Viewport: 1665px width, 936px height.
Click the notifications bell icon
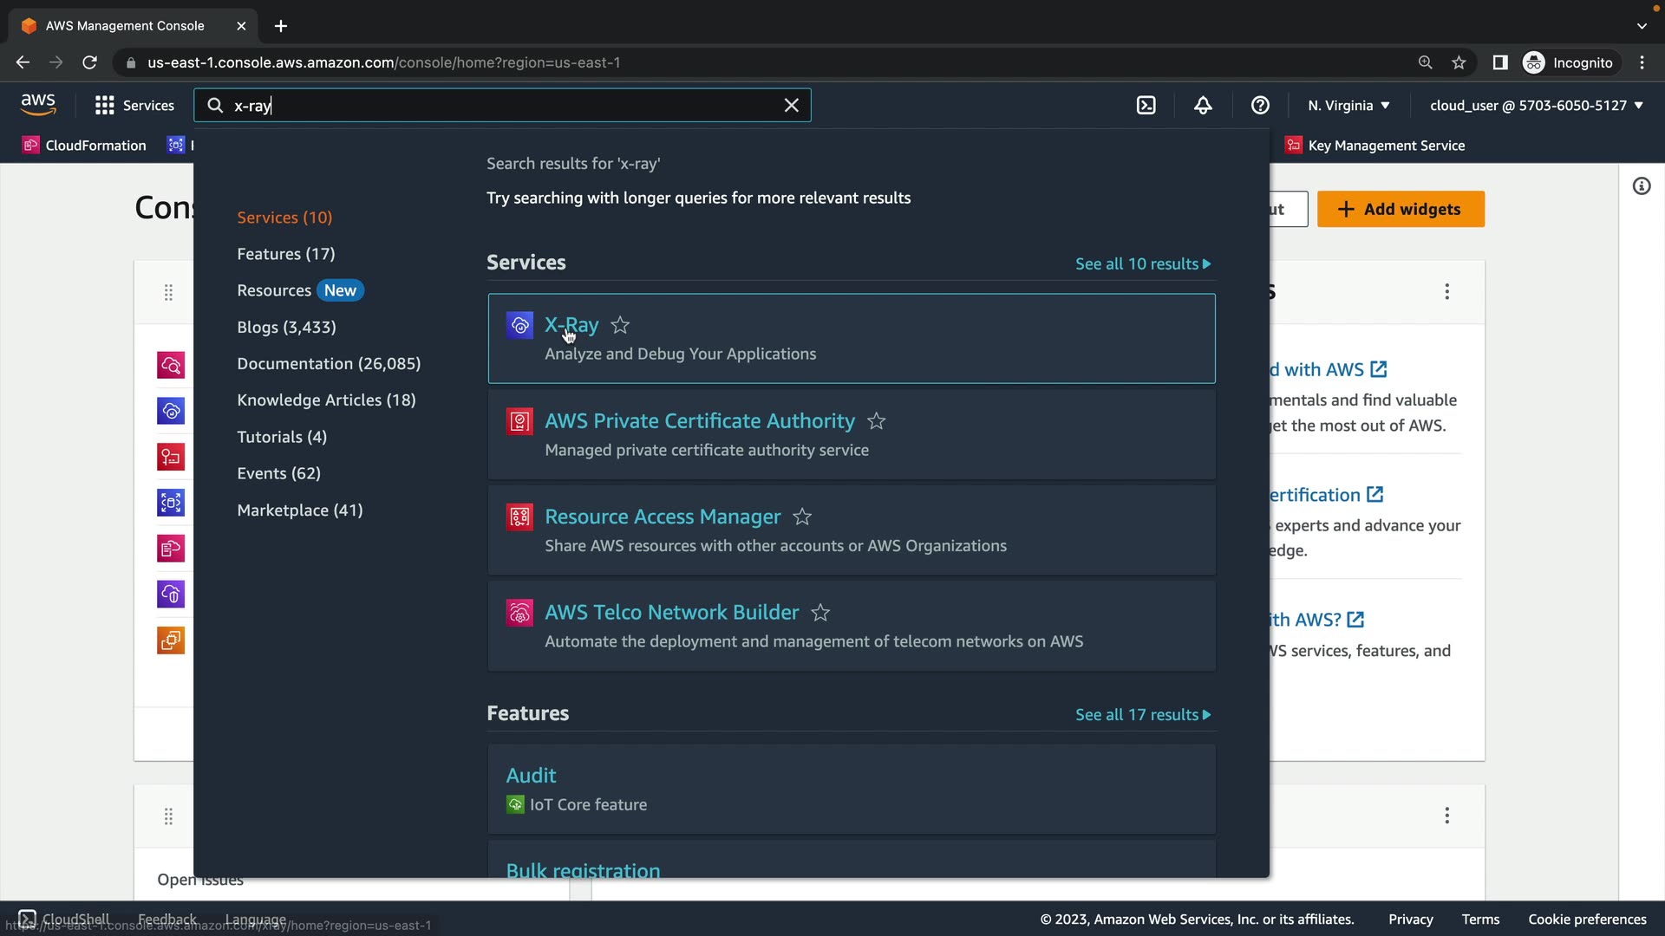(1203, 106)
